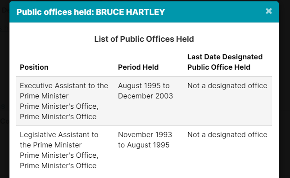Select the Legislative Assistant to the position text
290x178 pixels.
59,134
